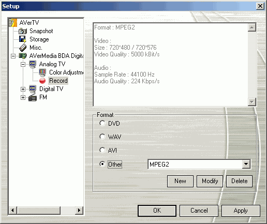The height and width of the screenshot is (224, 267).
Task: Click the Analog TV monitor icon
Action: click(33, 64)
